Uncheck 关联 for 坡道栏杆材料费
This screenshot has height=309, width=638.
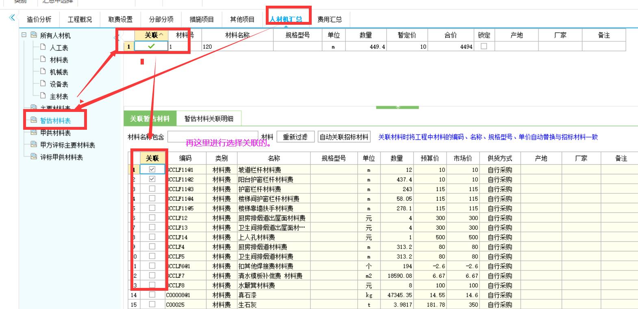pyautogui.click(x=152, y=170)
